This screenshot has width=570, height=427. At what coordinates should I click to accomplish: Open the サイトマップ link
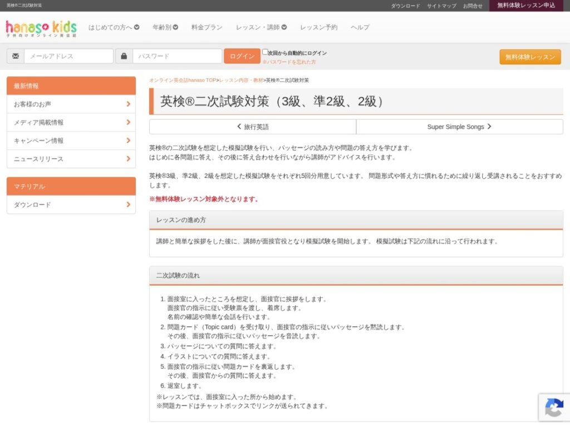[x=441, y=6]
